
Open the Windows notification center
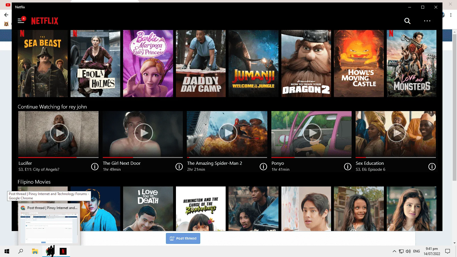[x=448, y=251]
